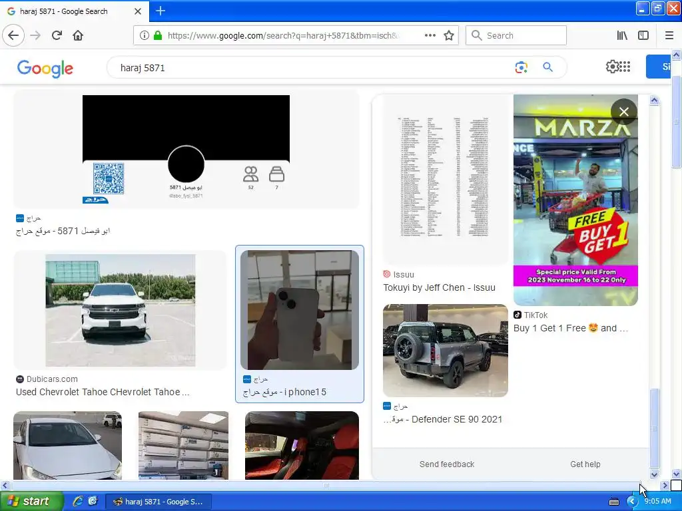Click the 9:05 AM taskbar clock
Screen dimensions: 682x511
[x=657, y=501]
